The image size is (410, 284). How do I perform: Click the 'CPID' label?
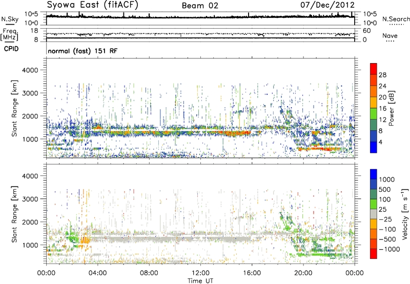click(11, 49)
